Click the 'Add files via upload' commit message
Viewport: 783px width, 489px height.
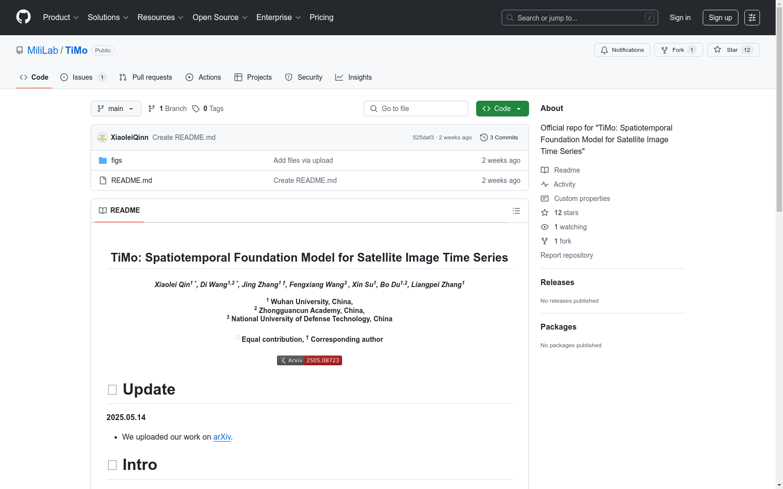point(303,160)
